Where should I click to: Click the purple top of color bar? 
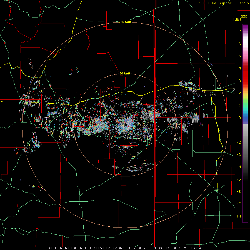tap(245, 27)
